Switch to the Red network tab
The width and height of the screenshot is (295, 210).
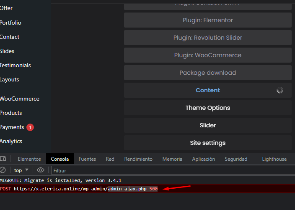110,159
